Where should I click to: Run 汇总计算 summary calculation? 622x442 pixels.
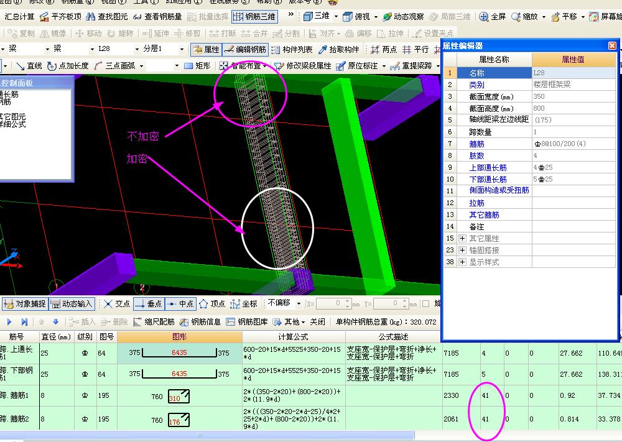tap(19, 17)
